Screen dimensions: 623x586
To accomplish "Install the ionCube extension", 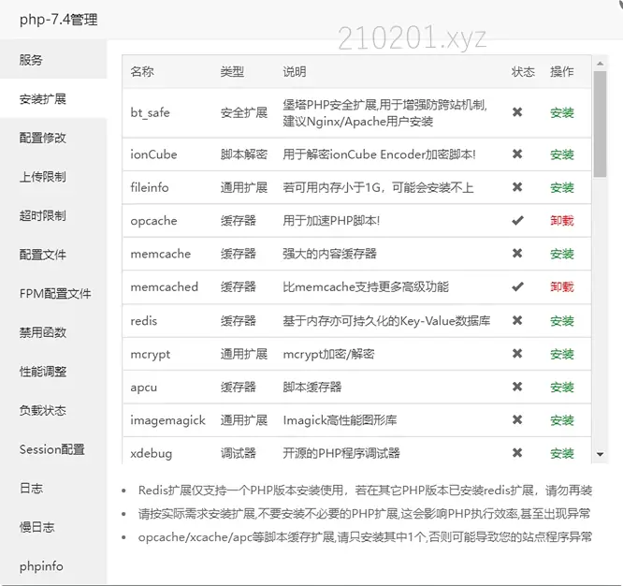I will coord(562,154).
